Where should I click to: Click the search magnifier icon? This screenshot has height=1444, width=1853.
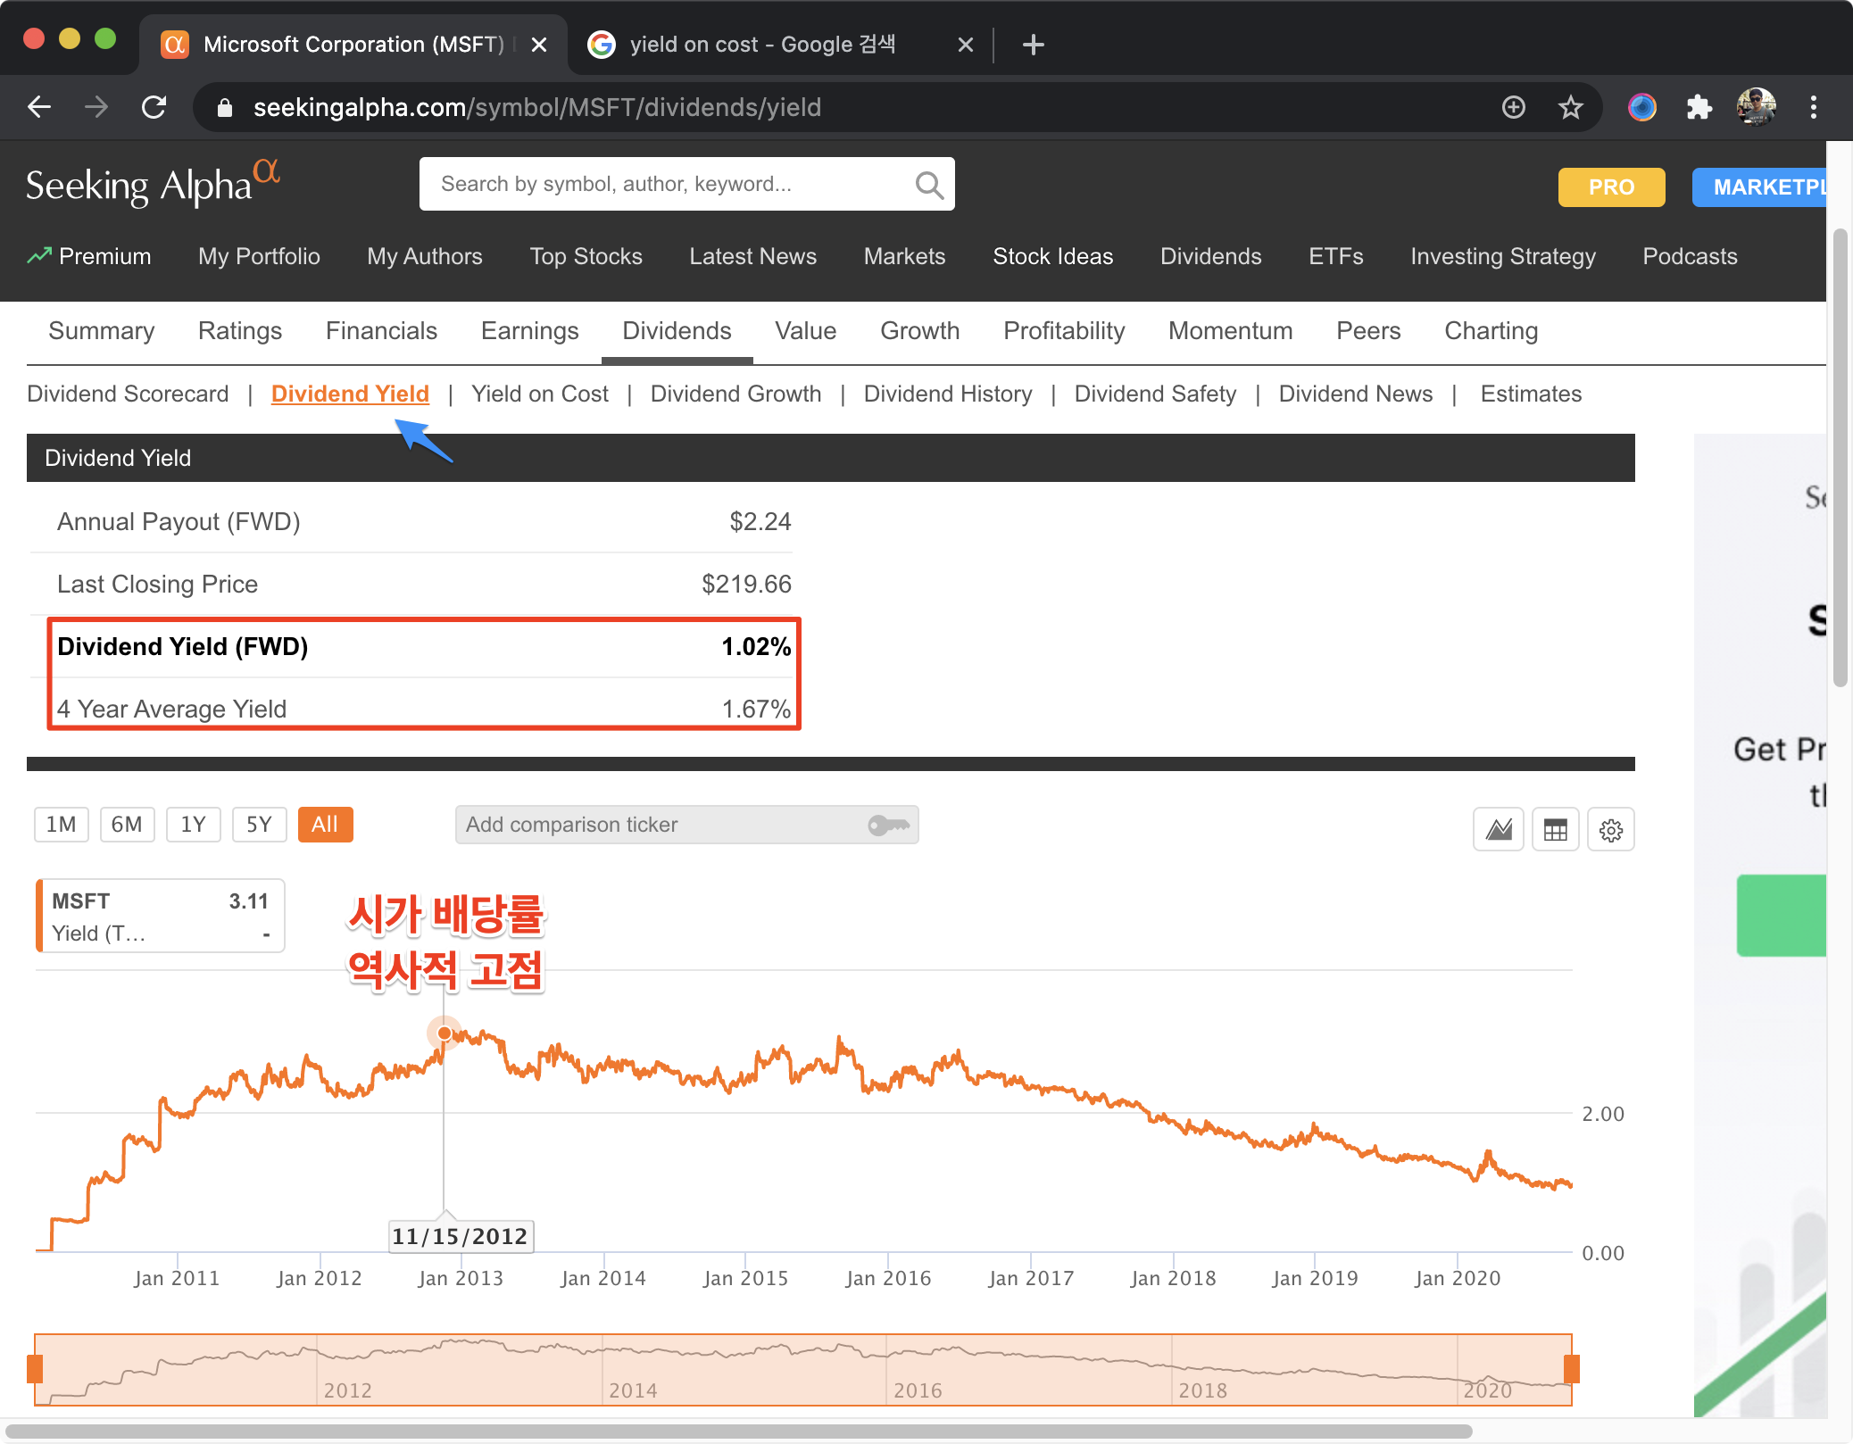(x=928, y=185)
